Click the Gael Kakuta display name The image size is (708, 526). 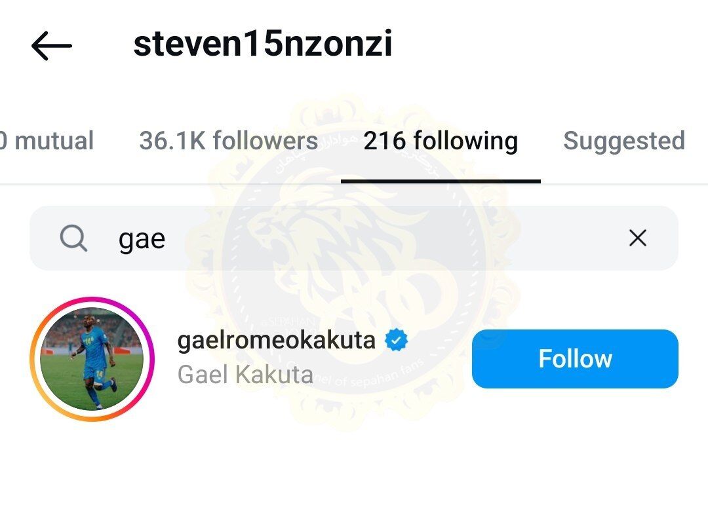pos(245,375)
